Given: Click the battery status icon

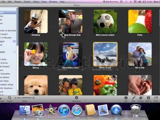Looking at the screenshot, I should pyautogui.click(x=144, y=2).
